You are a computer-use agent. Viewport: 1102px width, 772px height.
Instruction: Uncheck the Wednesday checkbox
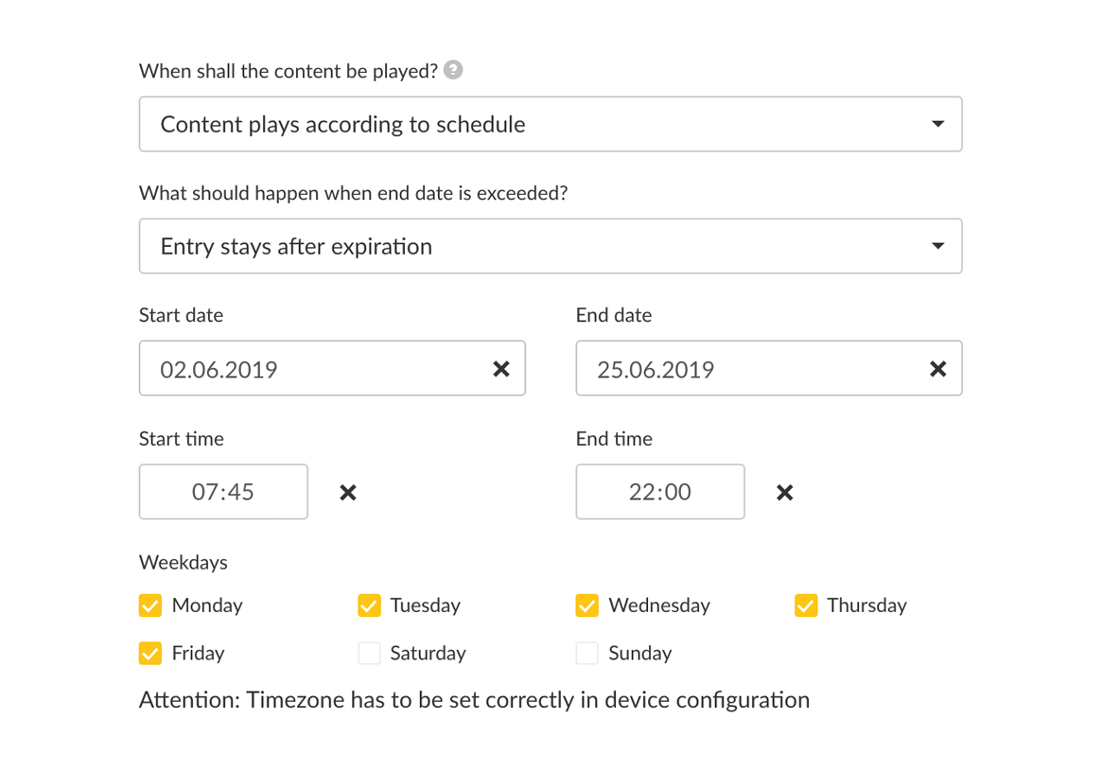point(587,605)
